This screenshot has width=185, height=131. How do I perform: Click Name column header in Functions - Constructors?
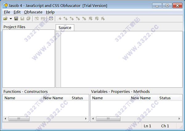point(23,98)
